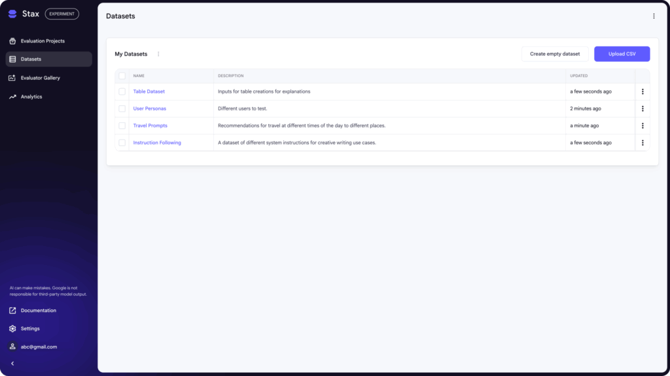Screen dimensions: 670x376
Task: Click the Stax logo icon
Action: pyautogui.click(x=12, y=14)
